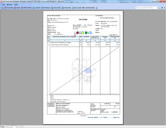Open the File menu
The width and height of the screenshot is (166, 128).
[x=4, y=5]
